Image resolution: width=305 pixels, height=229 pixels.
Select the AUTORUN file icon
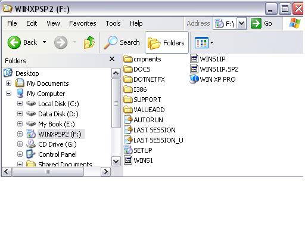(x=128, y=120)
